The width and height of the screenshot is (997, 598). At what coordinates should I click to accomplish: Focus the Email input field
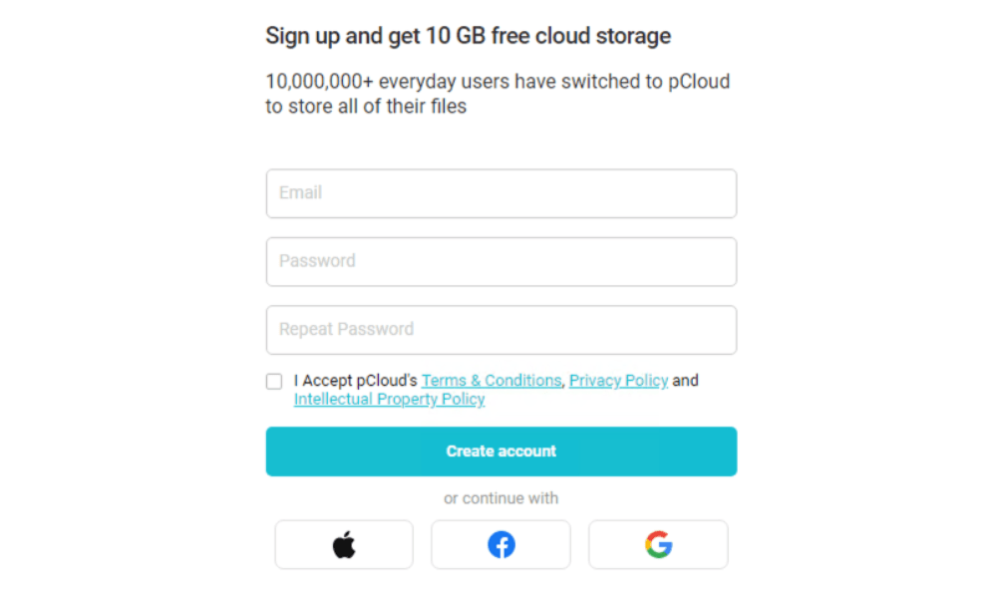click(x=501, y=193)
